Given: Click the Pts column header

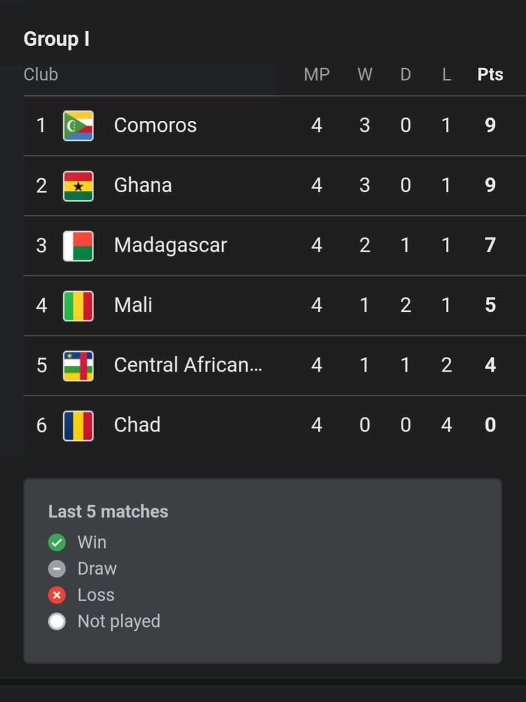Looking at the screenshot, I should tap(490, 75).
